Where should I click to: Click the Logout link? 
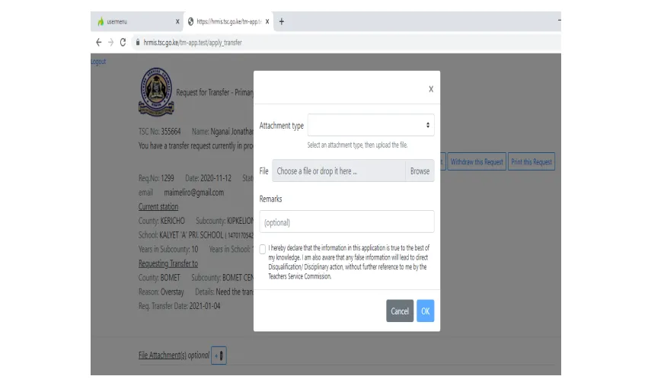click(x=98, y=62)
